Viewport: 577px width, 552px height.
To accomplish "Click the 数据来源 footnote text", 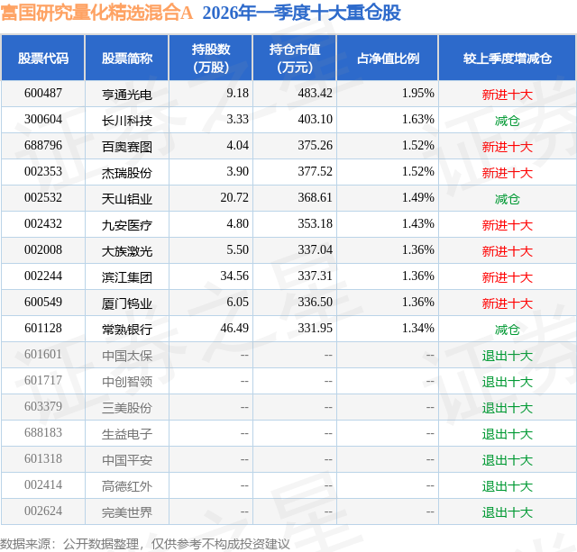I will pyautogui.click(x=145, y=544).
